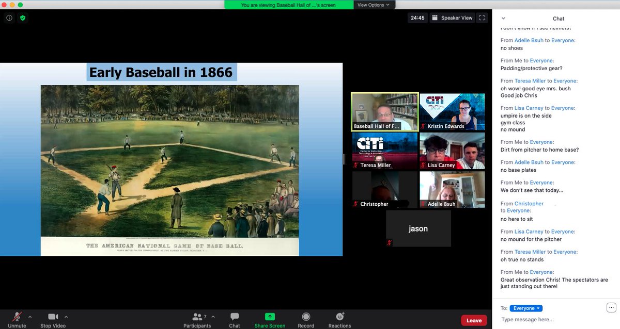Click muted mic icon on jason tile
Viewport: 620px width, 329px height.
tap(390, 242)
